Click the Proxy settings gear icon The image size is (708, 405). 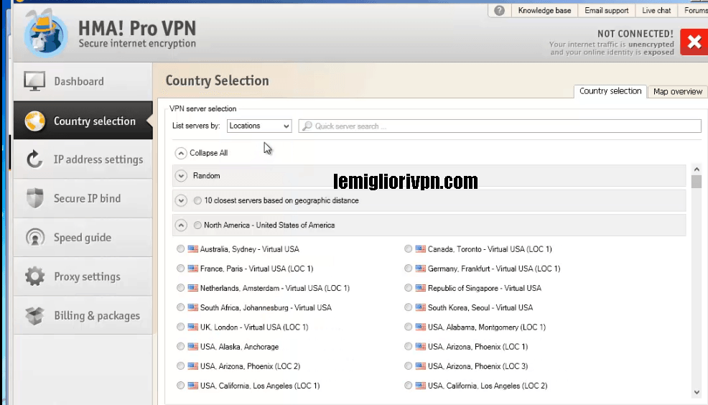tap(34, 276)
